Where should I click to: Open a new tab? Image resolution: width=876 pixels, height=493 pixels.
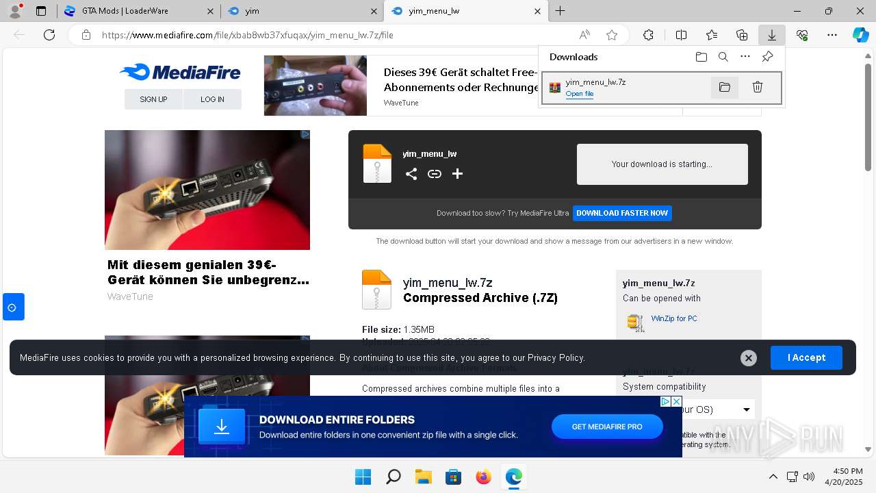click(x=561, y=11)
